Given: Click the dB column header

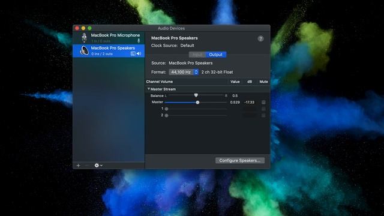Looking at the screenshot, I should pyautogui.click(x=250, y=82).
